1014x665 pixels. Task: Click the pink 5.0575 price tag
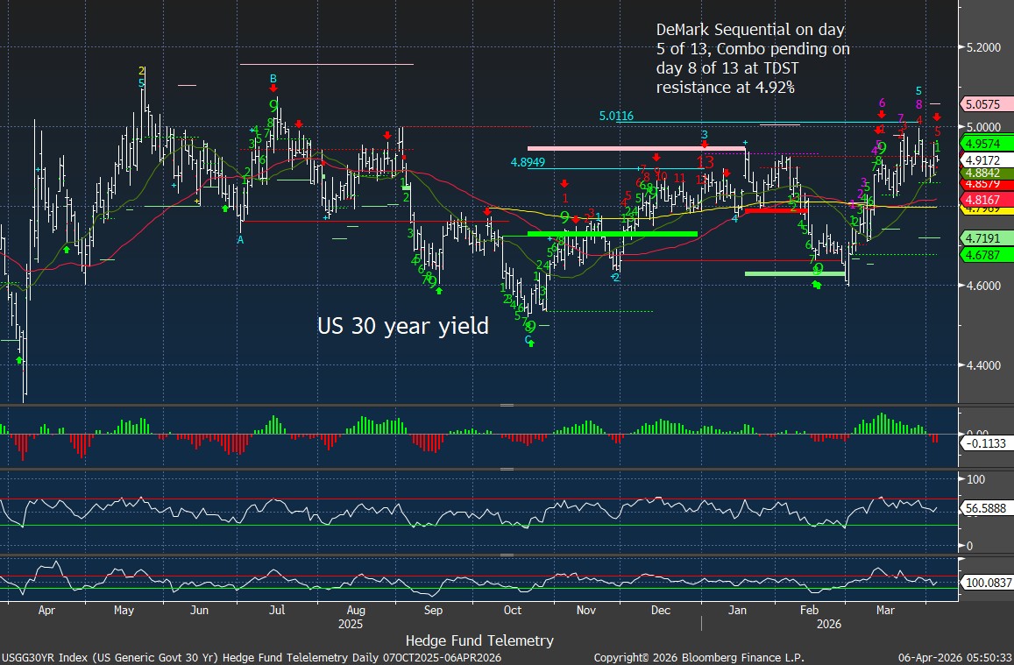tap(983, 103)
